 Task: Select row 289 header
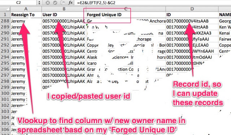click(5, 27)
